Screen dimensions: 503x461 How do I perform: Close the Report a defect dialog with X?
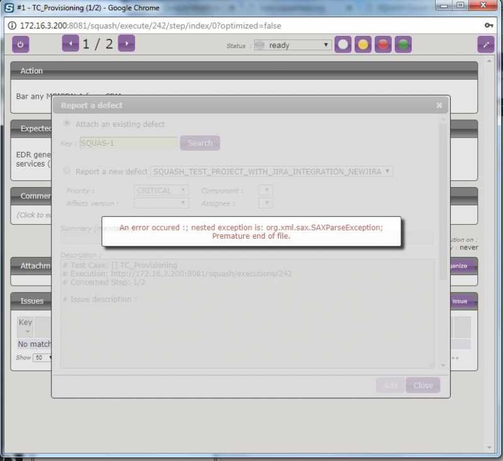click(x=439, y=106)
